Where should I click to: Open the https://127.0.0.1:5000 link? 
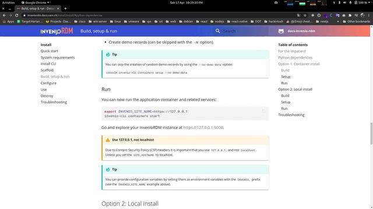(203, 128)
